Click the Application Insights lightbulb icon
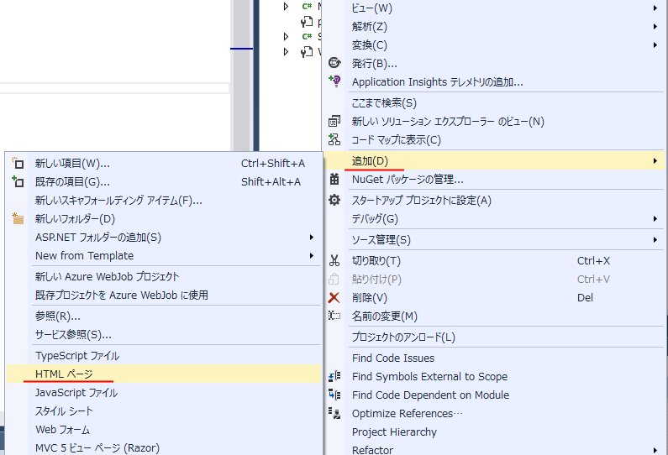Image resolution: width=668 pixels, height=455 pixels. click(x=334, y=81)
